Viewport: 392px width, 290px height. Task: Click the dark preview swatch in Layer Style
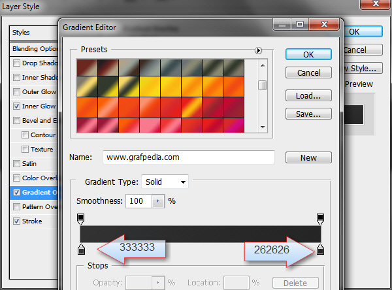pyautogui.click(x=353, y=114)
